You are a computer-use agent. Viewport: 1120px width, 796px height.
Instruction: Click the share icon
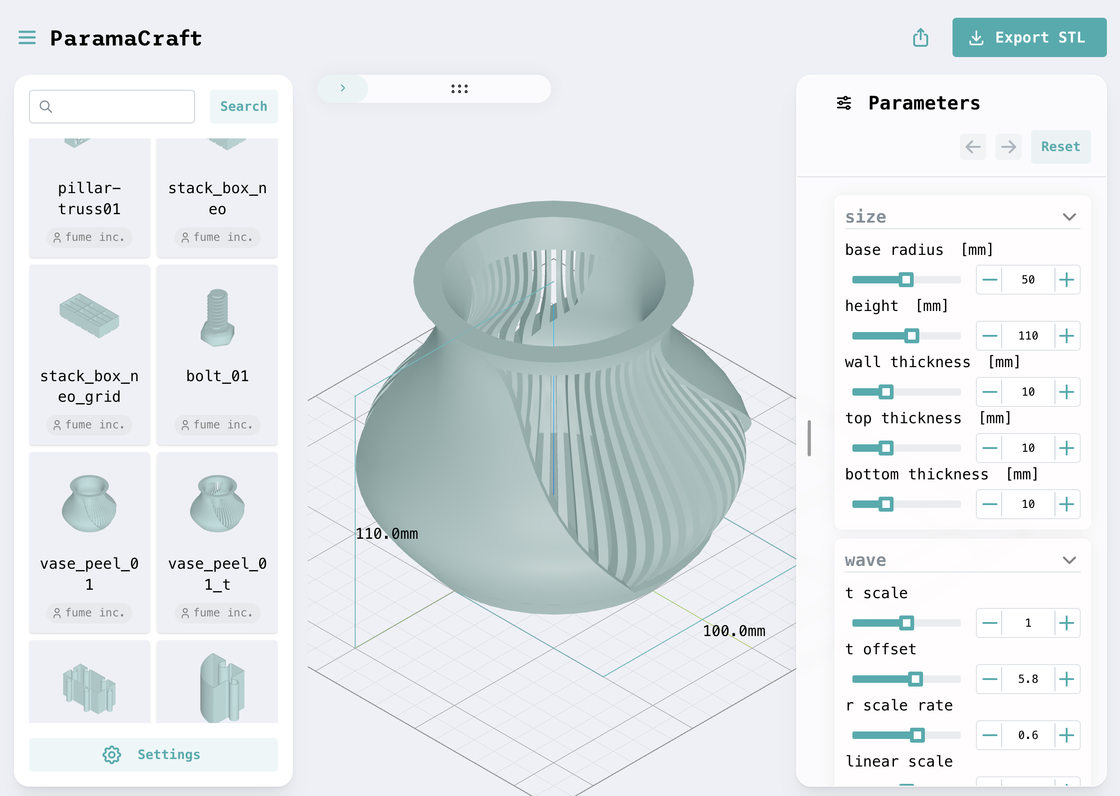point(920,38)
